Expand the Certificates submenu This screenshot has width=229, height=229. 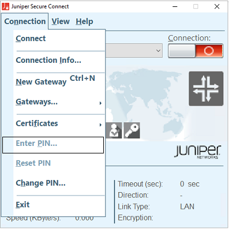point(59,123)
